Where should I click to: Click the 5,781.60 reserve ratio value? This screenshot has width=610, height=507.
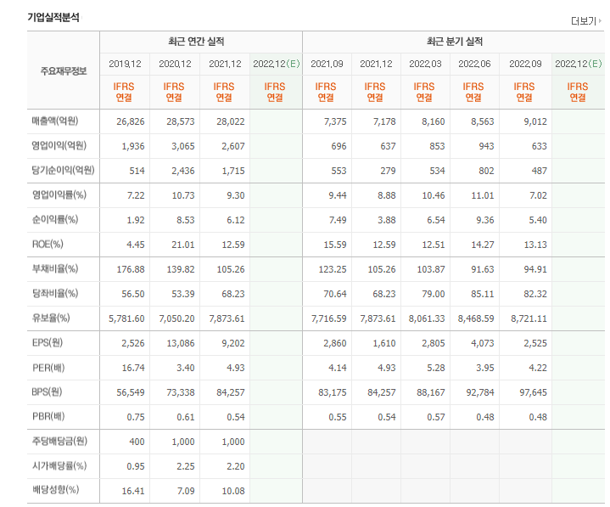[126, 319]
